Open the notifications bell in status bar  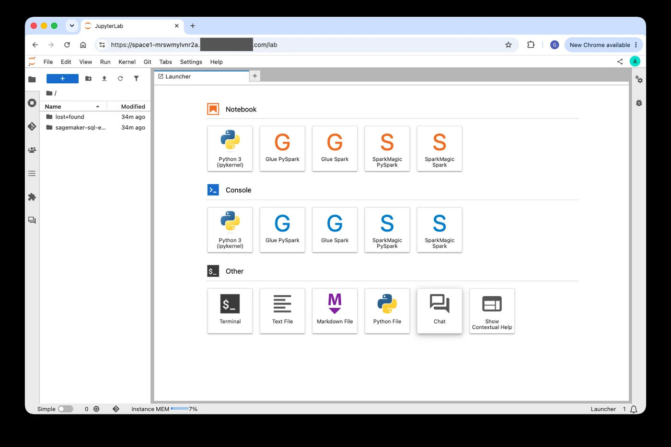pos(634,409)
